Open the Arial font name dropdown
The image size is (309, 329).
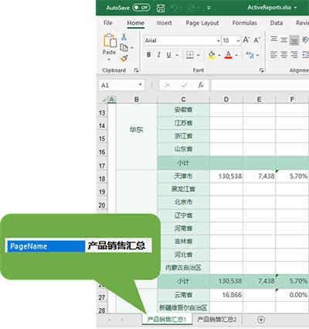point(218,40)
